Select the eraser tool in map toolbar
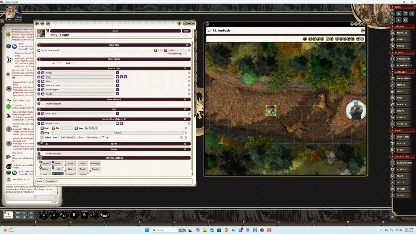Image resolution: width=416 pixels, height=234 pixels. pos(331,39)
